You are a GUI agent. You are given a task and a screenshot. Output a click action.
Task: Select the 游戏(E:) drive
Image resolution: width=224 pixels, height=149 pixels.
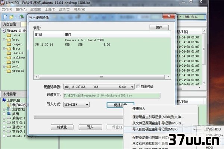tap(19, 127)
